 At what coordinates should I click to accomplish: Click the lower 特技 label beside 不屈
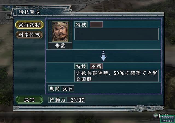tap(81, 66)
